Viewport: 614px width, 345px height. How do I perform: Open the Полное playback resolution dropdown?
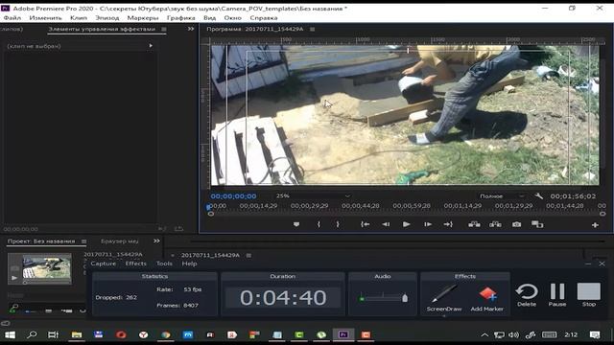[502, 195]
